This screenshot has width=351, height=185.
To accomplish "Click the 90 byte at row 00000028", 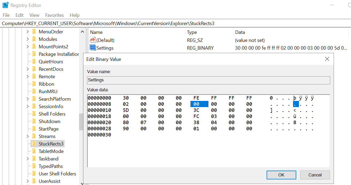I will (x=126, y=129).
